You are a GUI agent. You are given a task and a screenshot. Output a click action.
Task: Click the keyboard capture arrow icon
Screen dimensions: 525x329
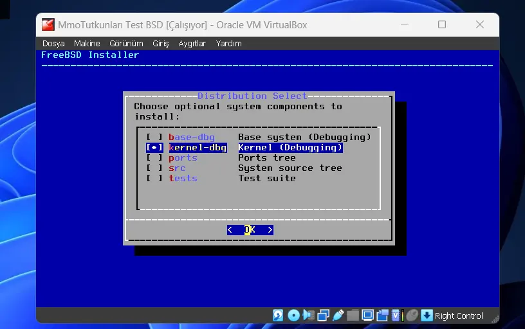click(x=427, y=316)
